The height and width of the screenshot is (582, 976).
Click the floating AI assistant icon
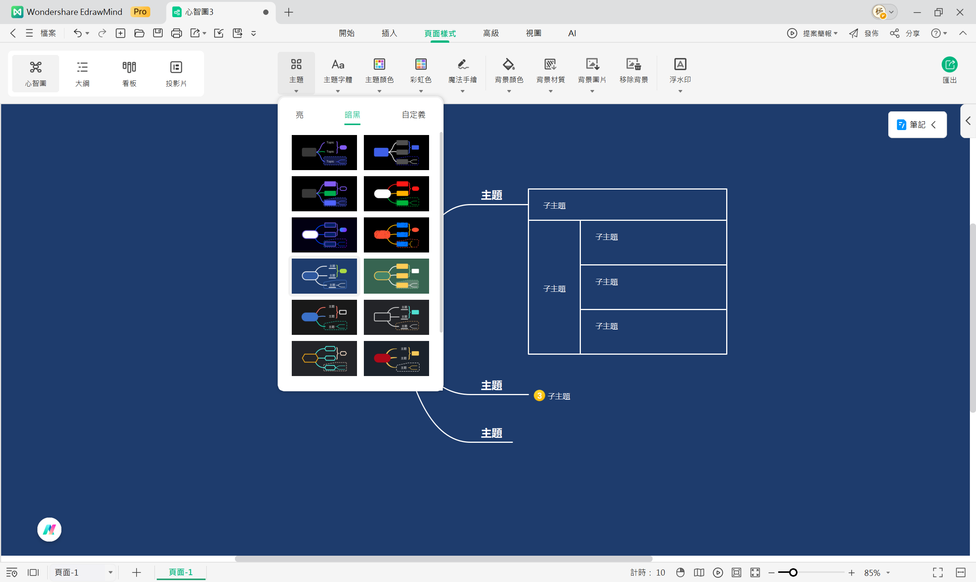point(50,529)
